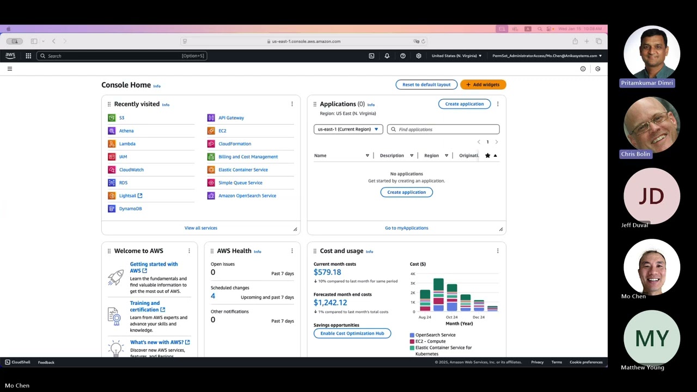Reset to default layout
This screenshot has height=392, width=697.
[426, 84]
